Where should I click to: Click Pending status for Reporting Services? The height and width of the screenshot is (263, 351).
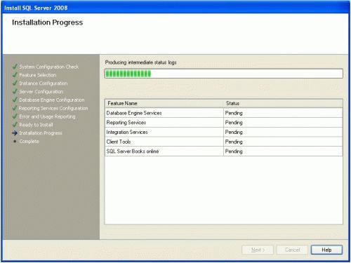[x=234, y=123]
